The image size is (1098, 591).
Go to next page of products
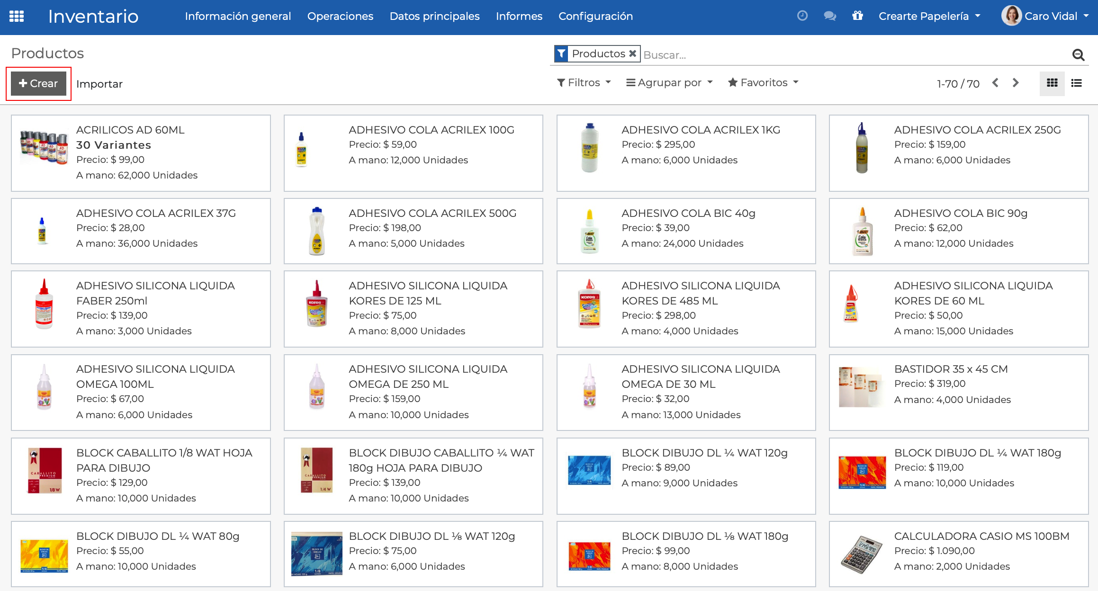click(x=1015, y=83)
